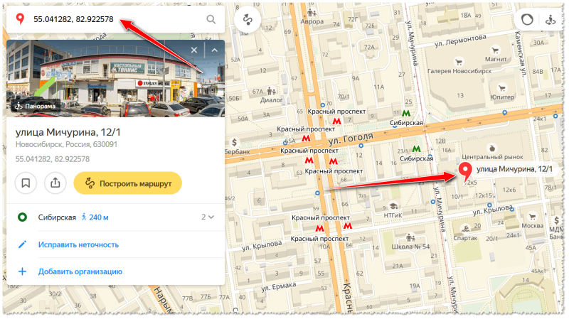Share location with the share icon
This screenshot has height=319, width=569.
[x=55, y=183]
